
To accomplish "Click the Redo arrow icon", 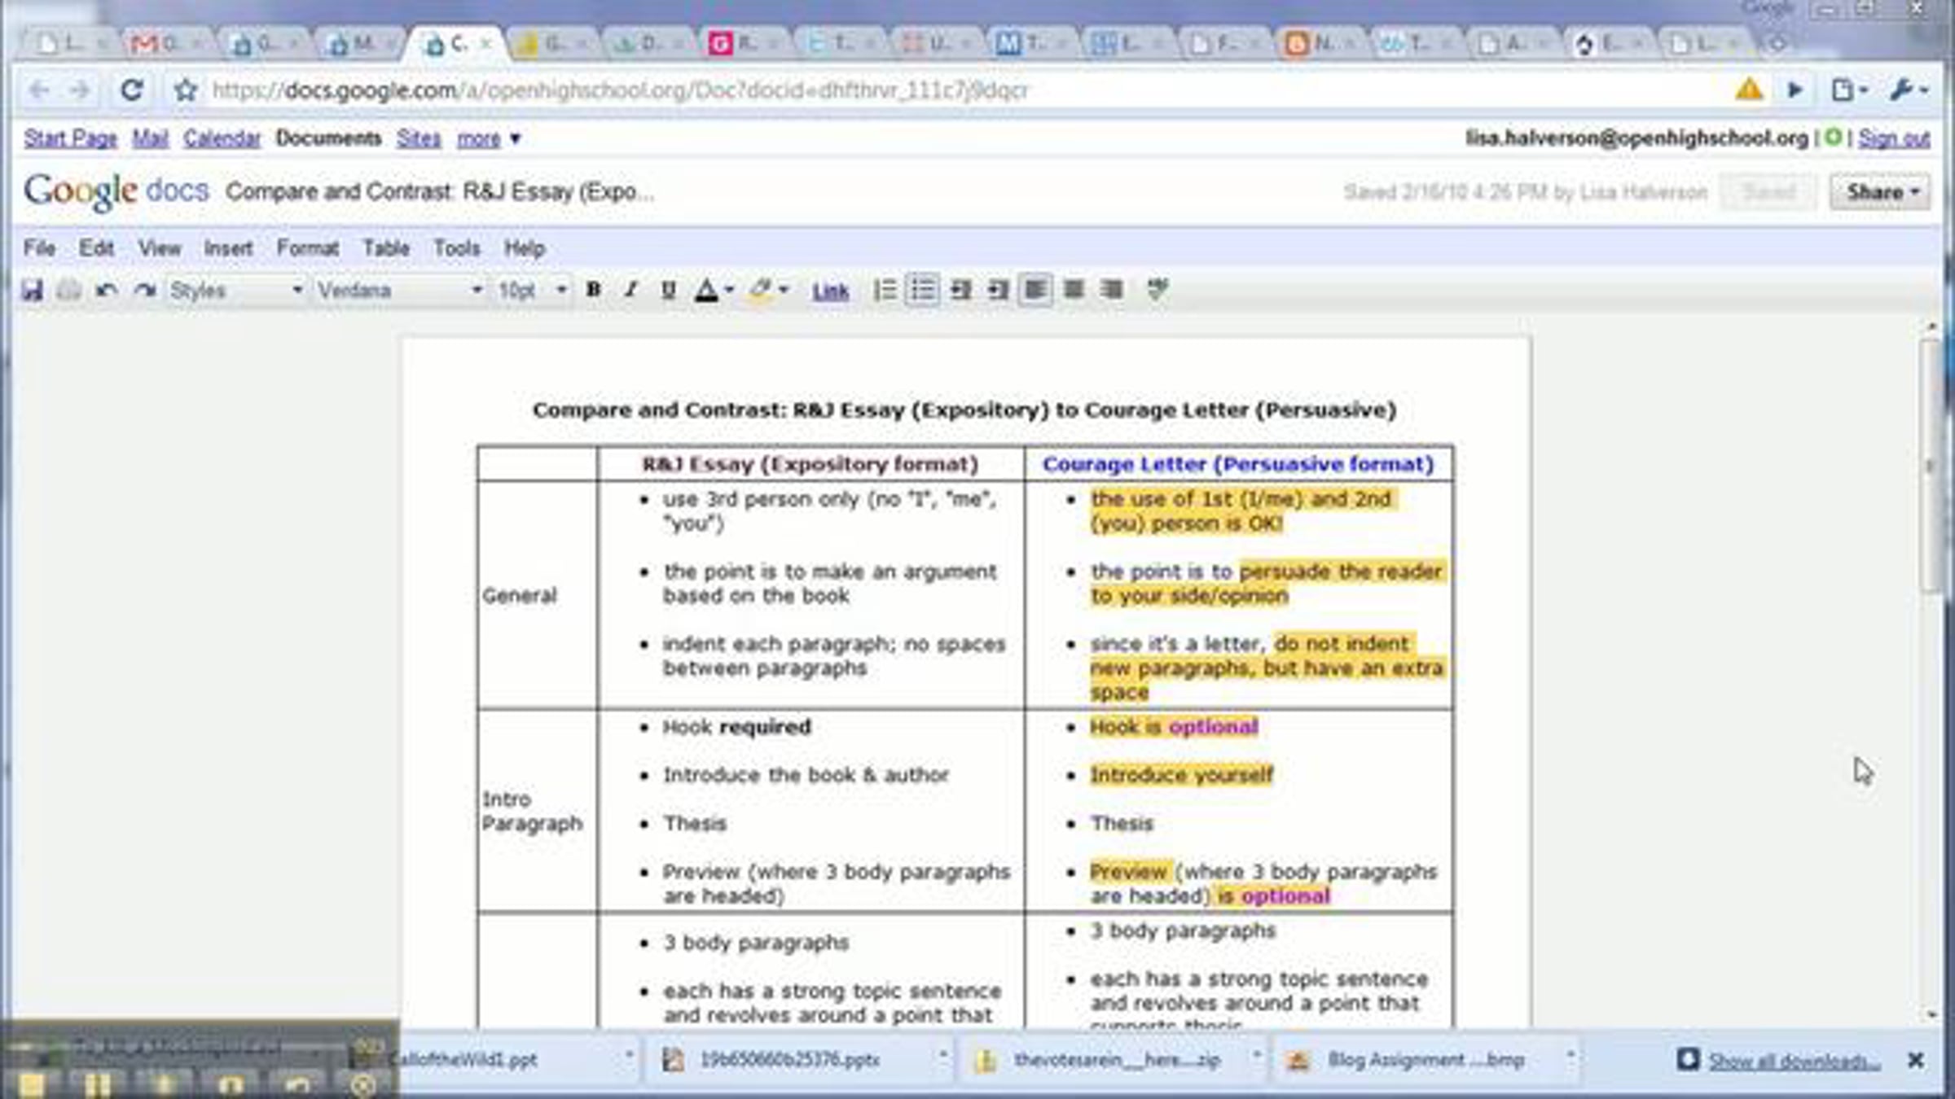I will 145,291.
